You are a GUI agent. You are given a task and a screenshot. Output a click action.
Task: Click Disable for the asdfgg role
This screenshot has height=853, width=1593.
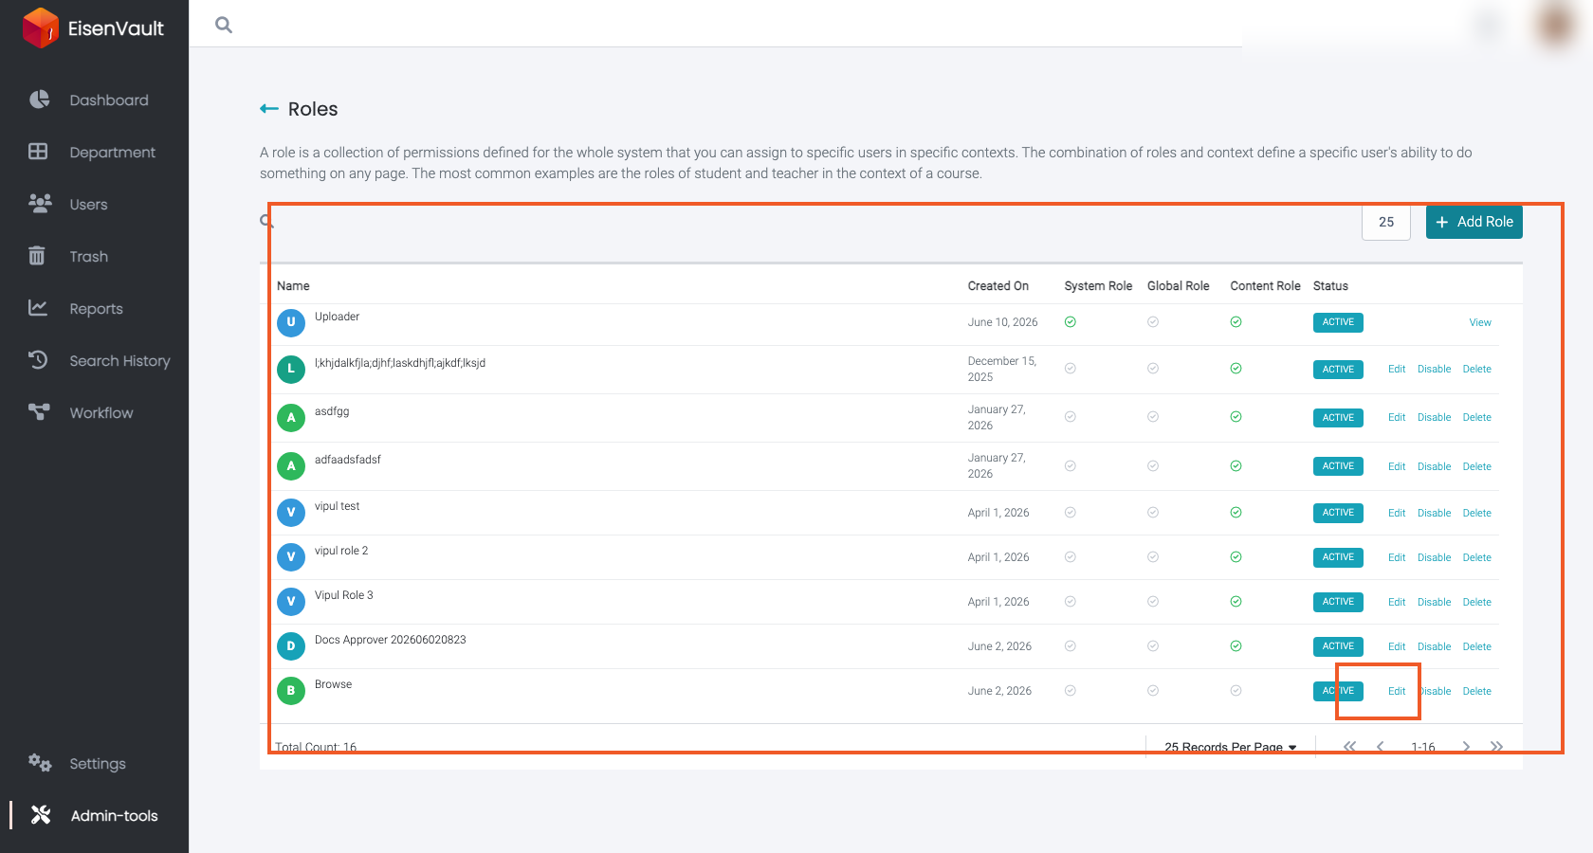tap(1434, 417)
